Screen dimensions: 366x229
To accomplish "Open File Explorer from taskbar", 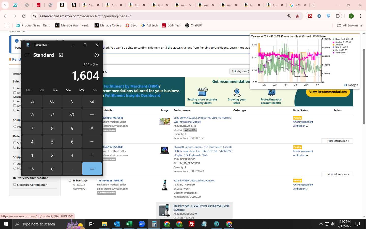I will tap(104, 224).
